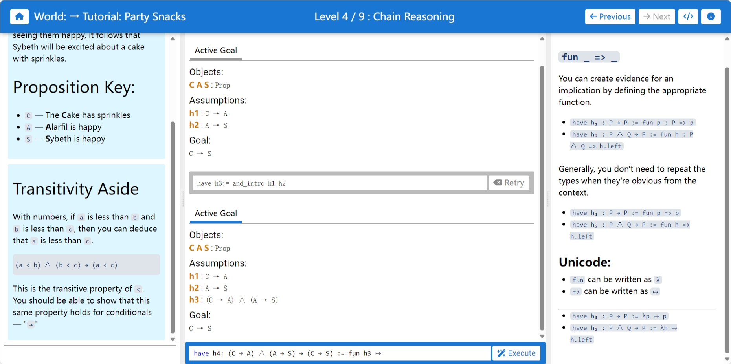This screenshot has height=364, width=731.
Task: Select the first Active Goal tab
Action: (216, 51)
